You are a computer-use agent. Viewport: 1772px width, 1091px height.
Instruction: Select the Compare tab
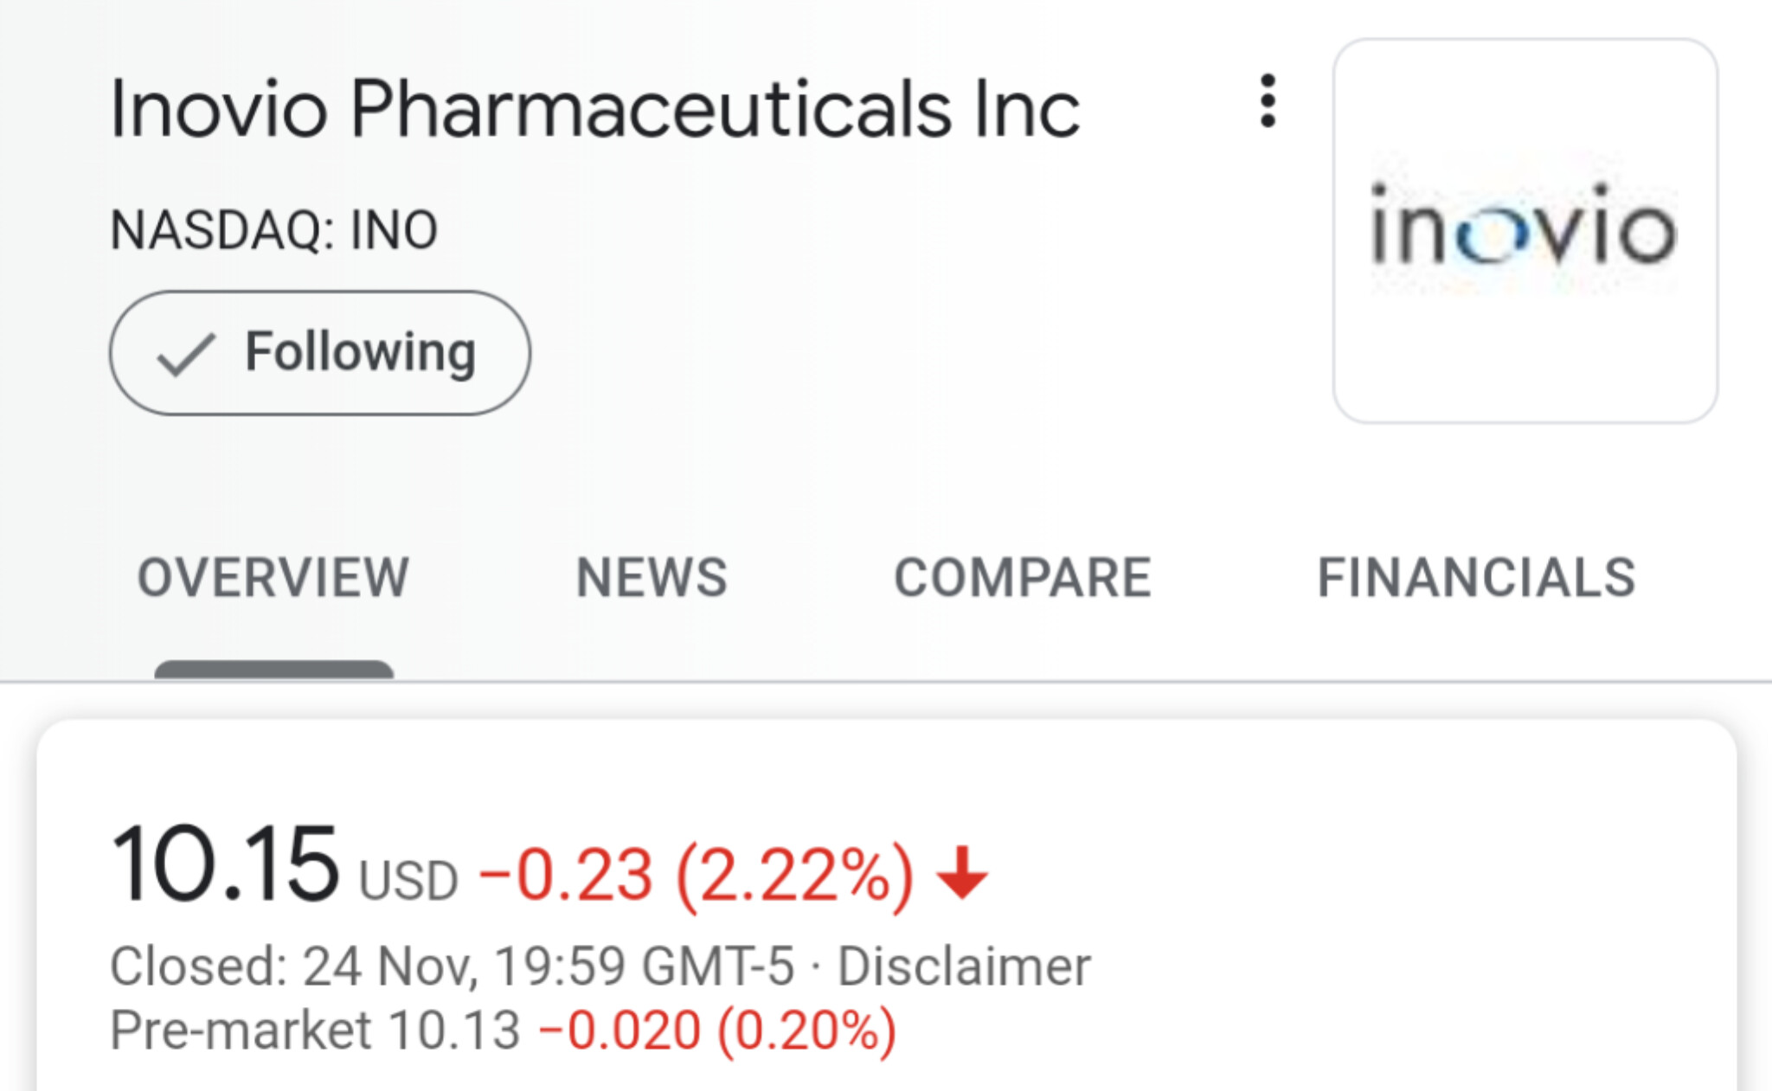pyautogui.click(x=1022, y=577)
